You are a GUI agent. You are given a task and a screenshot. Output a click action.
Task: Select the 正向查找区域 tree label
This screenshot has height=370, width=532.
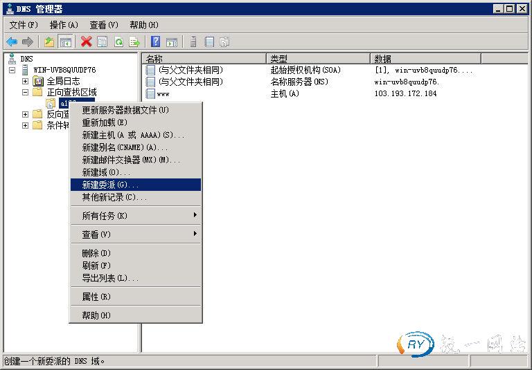coord(71,92)
